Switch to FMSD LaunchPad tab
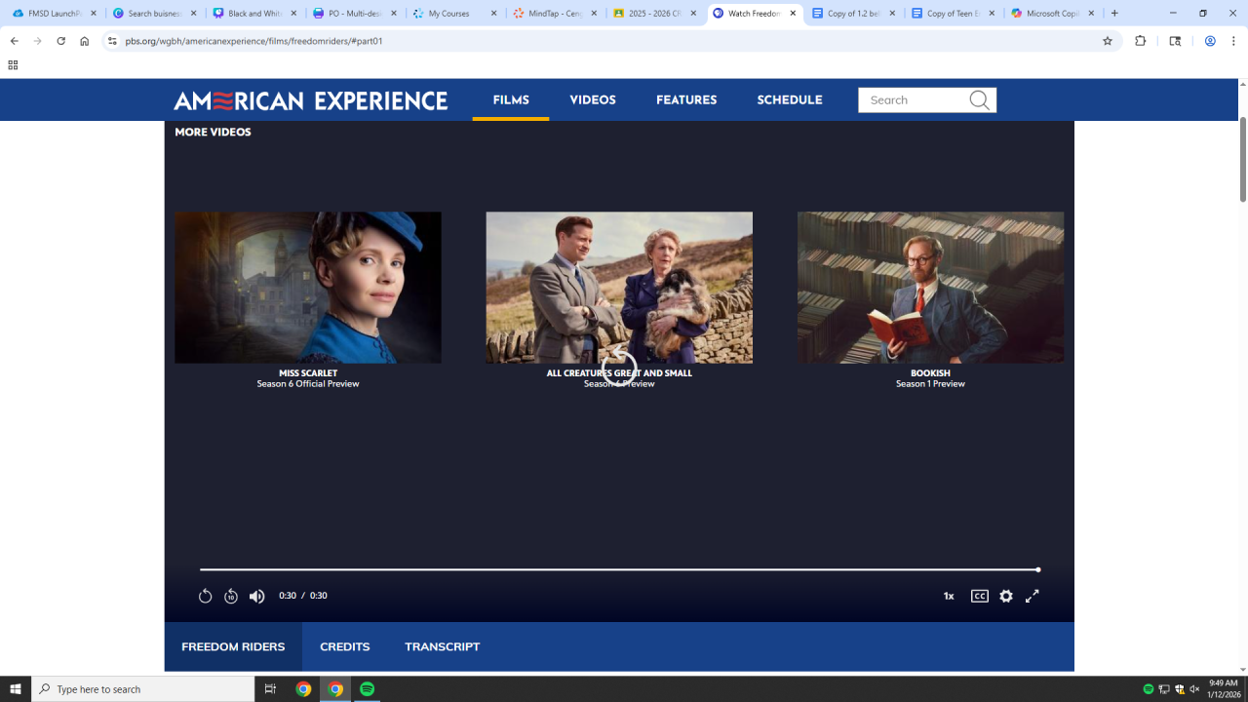The height and width of the screenshot is (702, 1248). (x=54, y=14)
